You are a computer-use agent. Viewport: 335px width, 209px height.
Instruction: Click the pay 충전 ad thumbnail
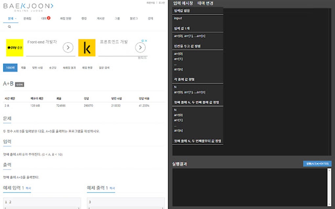tap(14, 47)
